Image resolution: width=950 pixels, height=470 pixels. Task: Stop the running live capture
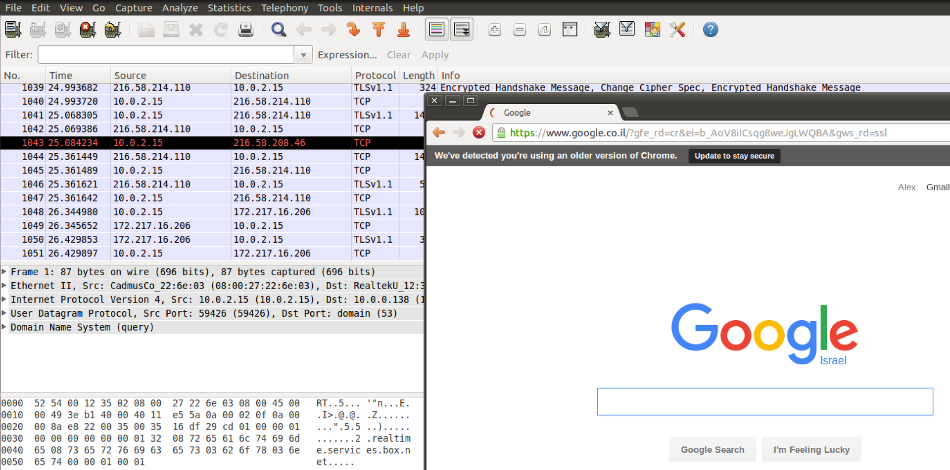[88, 30]
